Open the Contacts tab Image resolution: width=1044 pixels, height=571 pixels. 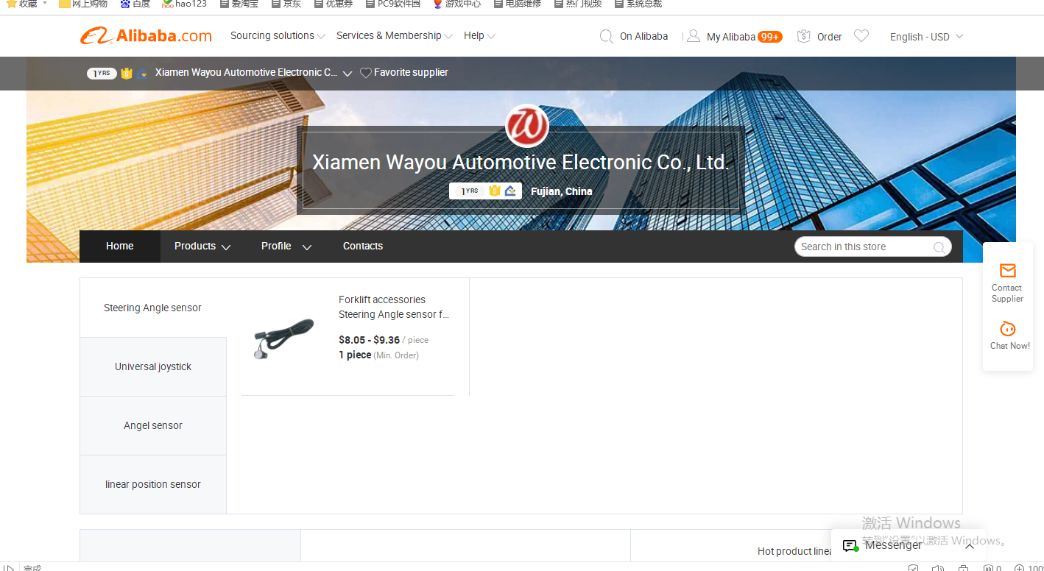[x=363, y=247]
